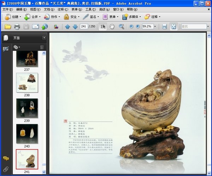Toggle scrolling page display mode button

pos(164,26)
